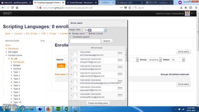Select the Scripting Languages browser tab
The width and height of the screenshot is (199, 112).
click(x=49, y=2)
